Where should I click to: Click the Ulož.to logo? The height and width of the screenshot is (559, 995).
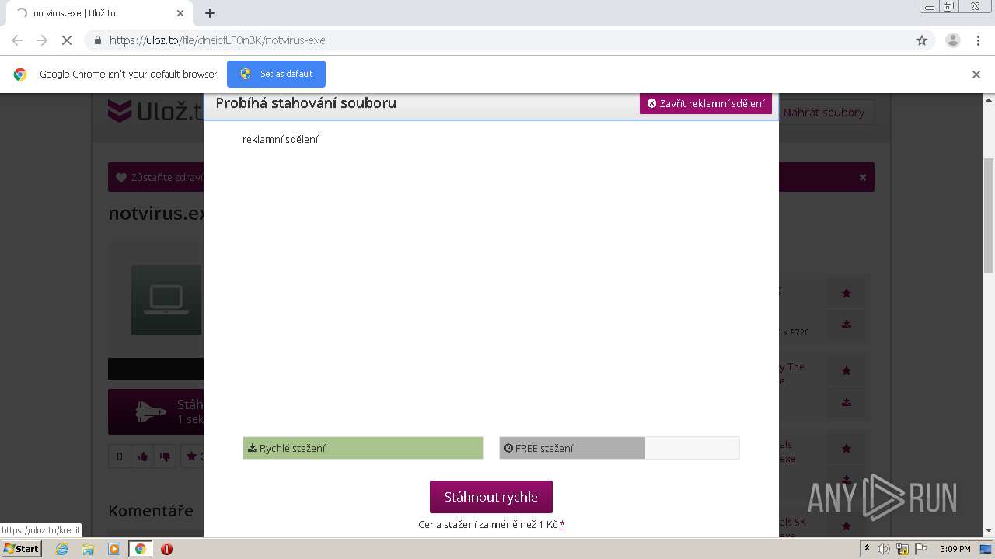[155, 113]
